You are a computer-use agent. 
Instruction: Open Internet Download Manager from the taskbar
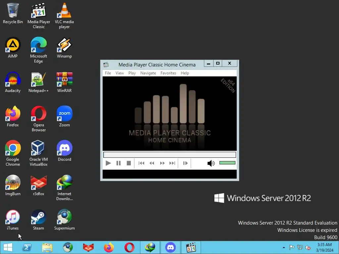(x=150, y=247)
